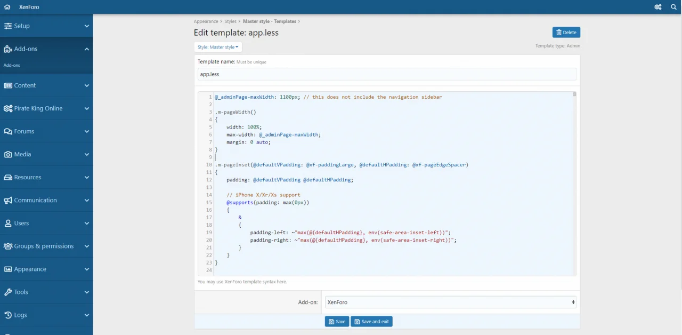Click the Pirate King Online cogs icon
682x335 pixels.
(x=8, y=108)
